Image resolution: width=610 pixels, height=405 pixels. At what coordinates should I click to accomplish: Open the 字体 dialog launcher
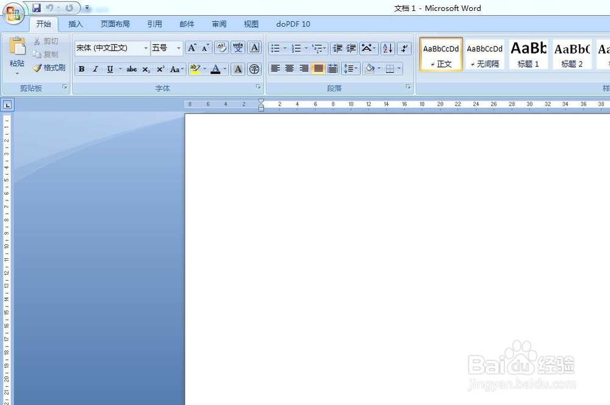pyautogui.click(x=258, y=87)
